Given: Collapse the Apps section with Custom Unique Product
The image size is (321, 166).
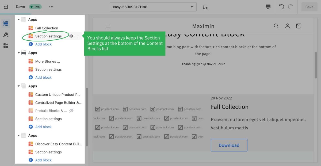Looking at the screenshot, I should click(19, 86).
